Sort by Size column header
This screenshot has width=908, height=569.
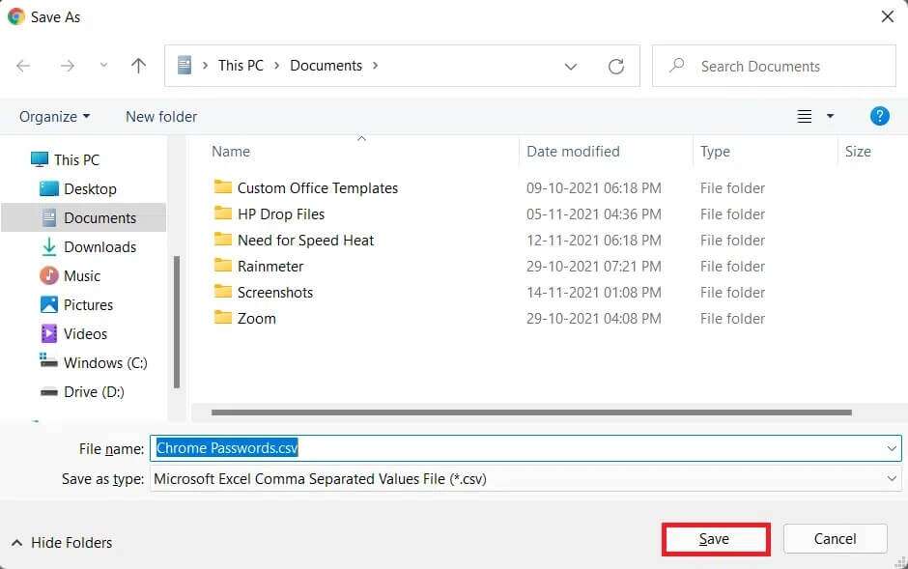pyautogui.click(x=858, y=152)
